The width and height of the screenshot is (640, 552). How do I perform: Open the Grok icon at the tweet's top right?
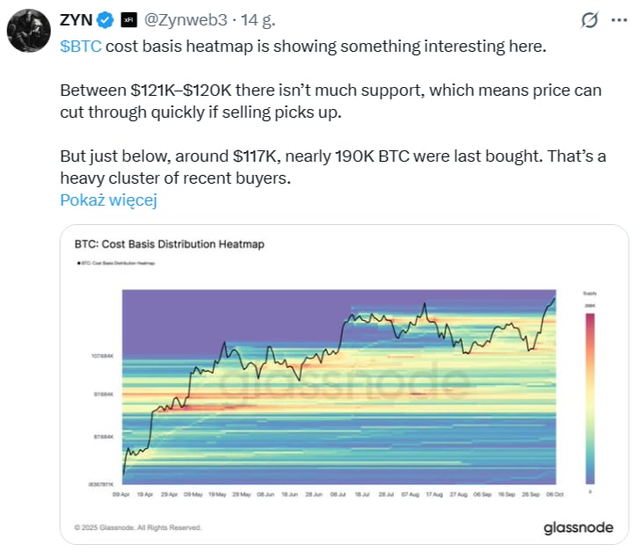[591, 19]
